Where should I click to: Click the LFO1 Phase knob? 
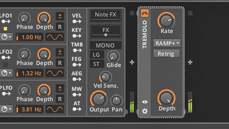pos(25,18)
